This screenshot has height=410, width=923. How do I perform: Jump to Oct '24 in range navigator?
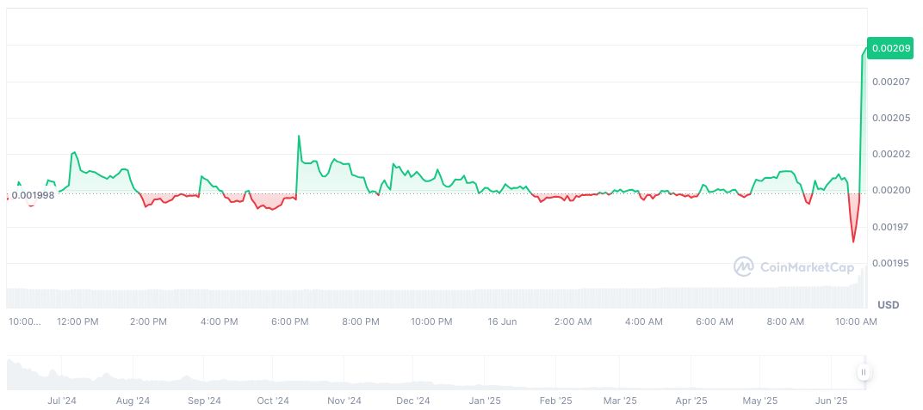[273, 401]
